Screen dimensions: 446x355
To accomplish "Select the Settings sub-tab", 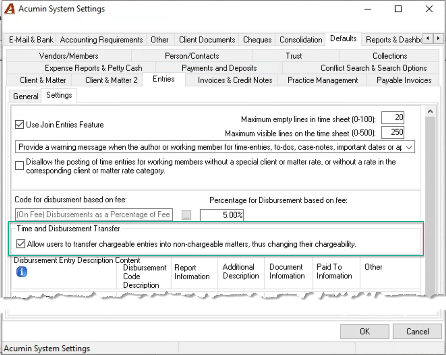I will pos(59,95).
